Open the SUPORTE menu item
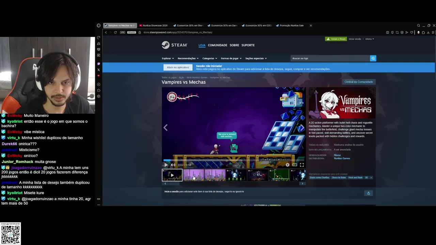 click(x=248, y=45)
